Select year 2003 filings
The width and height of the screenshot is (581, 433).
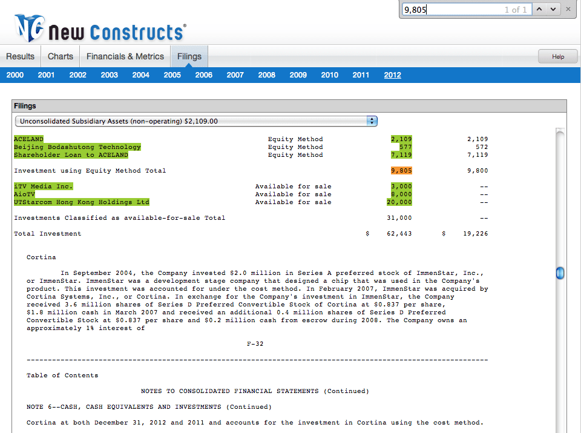[x=110, y=75]
